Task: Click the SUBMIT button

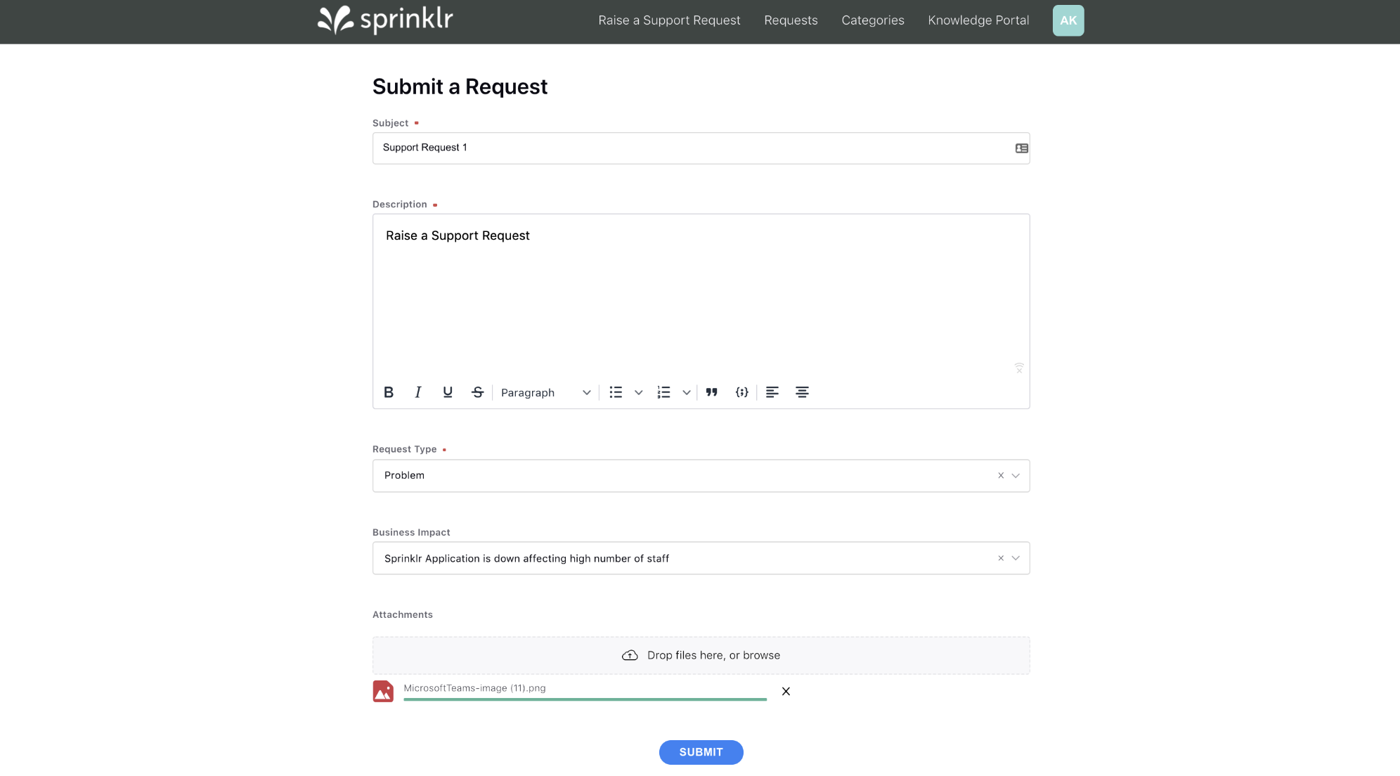Action: pyautogui.click(x=700, y=752)
